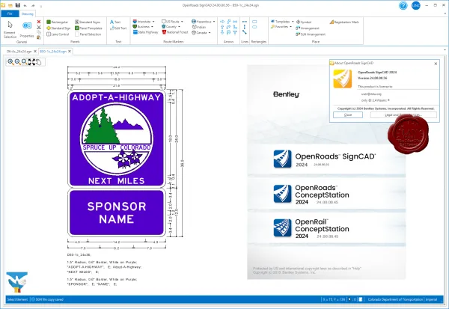Fit drawing to view
Viewport: 449px width, 309px height.
click(x=31, y=62)
